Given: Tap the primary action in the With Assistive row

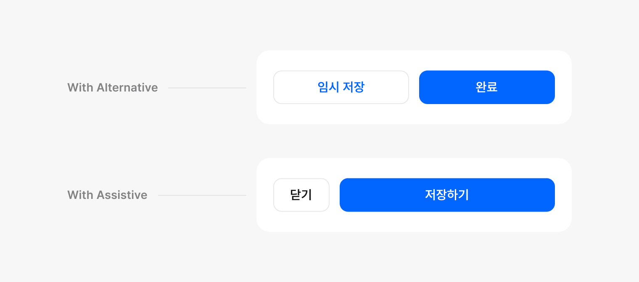Looking at the screenshot, I should coord(447,195).
